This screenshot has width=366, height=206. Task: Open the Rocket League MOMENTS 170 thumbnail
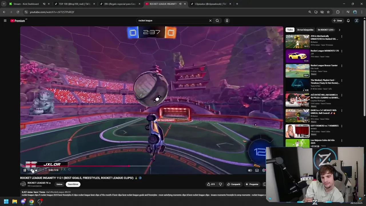297,56
